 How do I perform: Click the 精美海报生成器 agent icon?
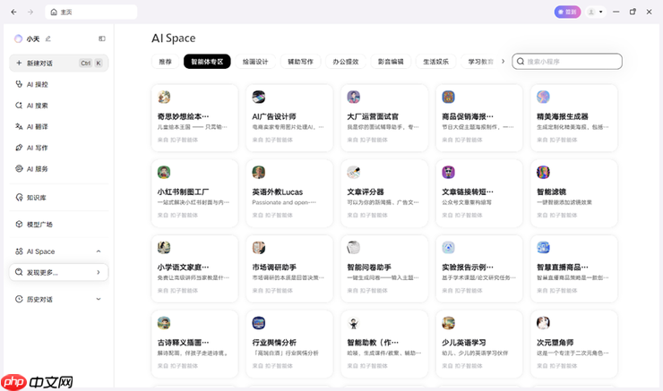click(543, 98)
